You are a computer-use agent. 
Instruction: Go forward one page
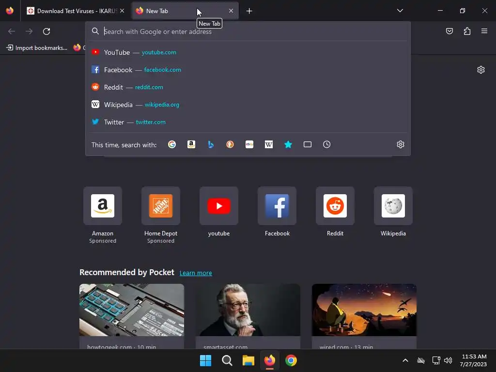tap(29, 31)
